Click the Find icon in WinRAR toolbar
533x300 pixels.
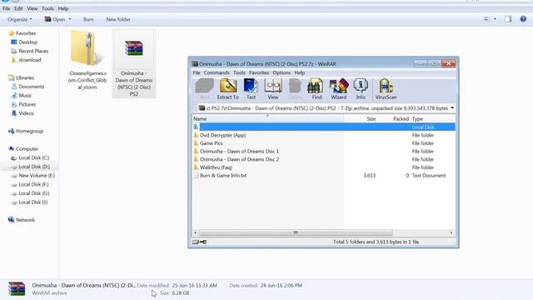[316, 89]
